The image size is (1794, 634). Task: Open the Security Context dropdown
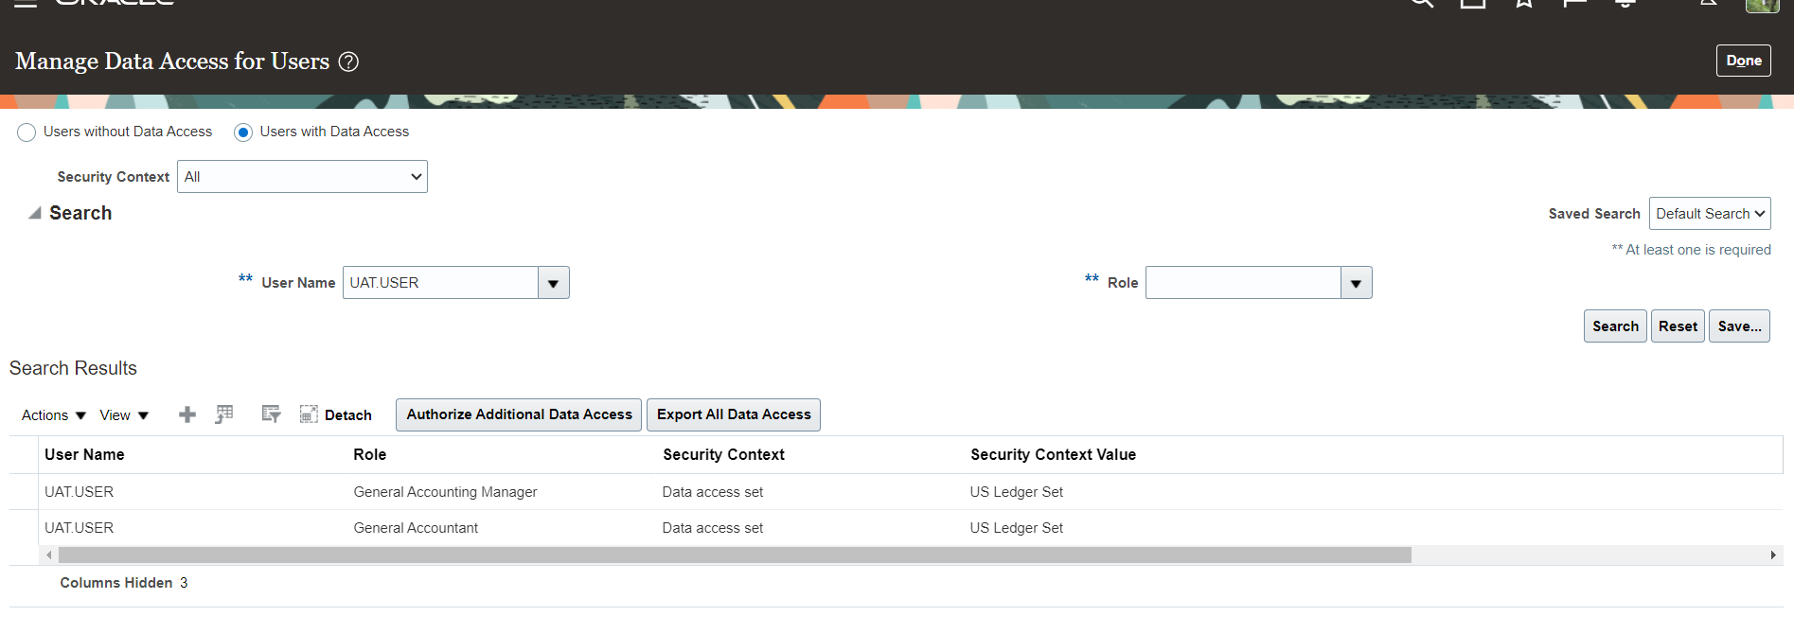click(302, 177)
